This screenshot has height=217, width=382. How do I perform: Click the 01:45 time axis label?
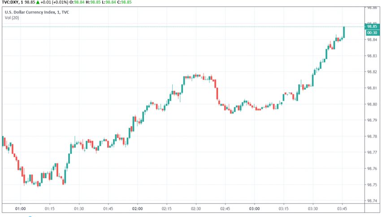click(x=108, y=209)
